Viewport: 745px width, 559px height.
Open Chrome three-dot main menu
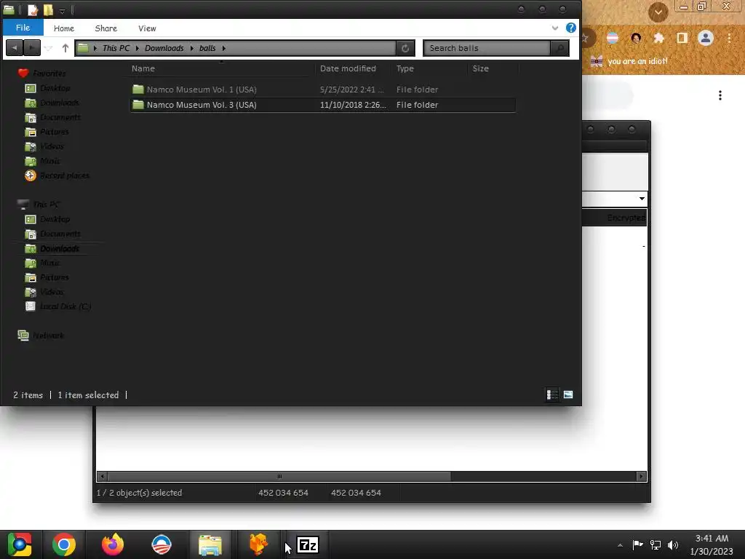[x=729, y=38]
